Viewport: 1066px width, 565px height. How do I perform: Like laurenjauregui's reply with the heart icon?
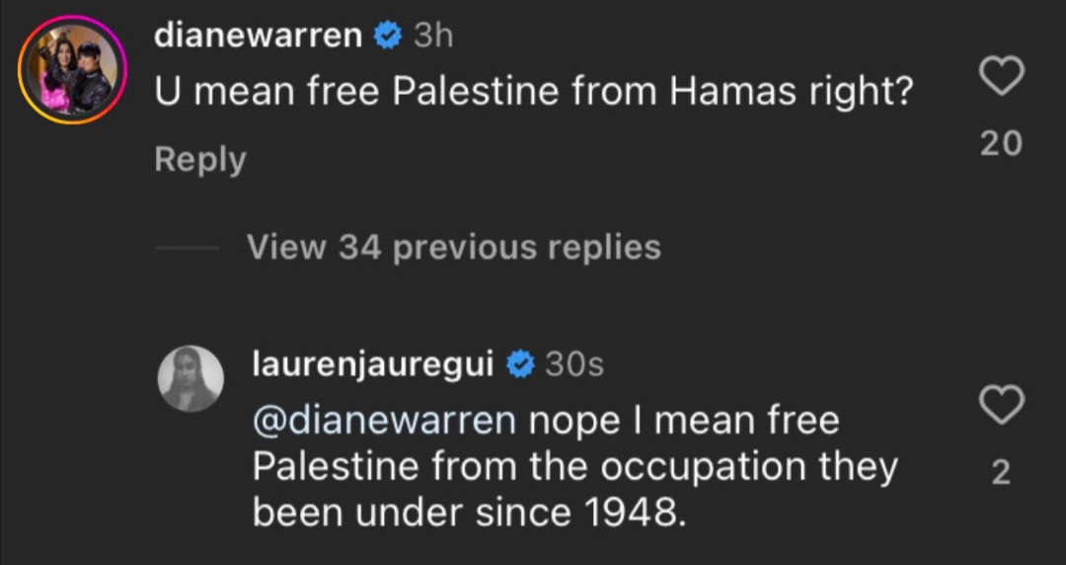click(1002, 404)
